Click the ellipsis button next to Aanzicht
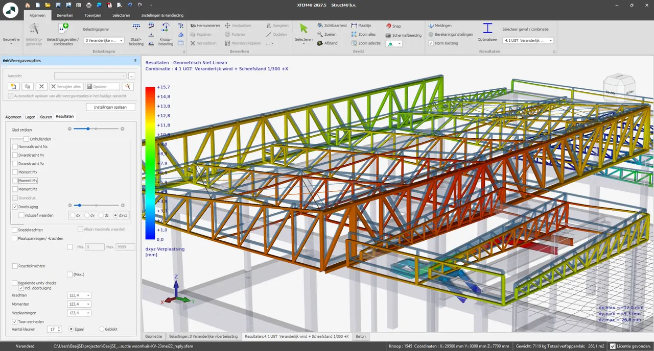Screen dimensions: 654x351 (131, 76)
